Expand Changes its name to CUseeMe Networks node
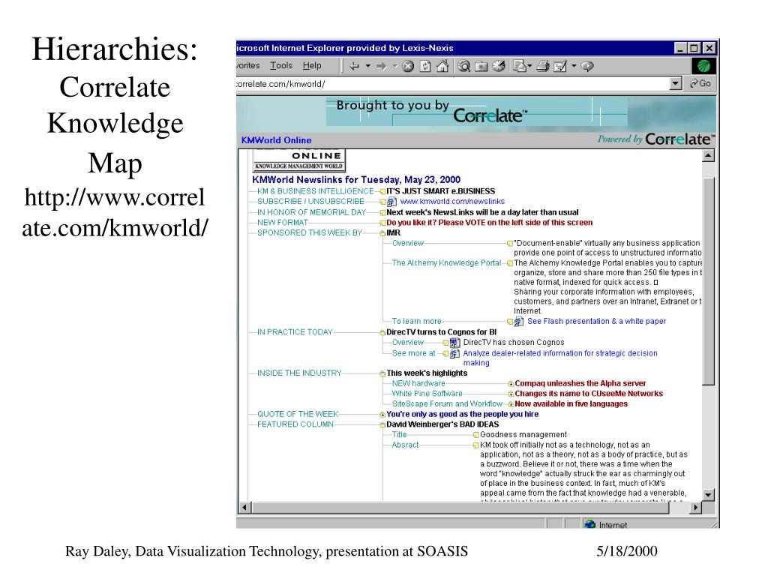Image resolution: width=768 pixels, height=576 pixels. click(511, 394)
